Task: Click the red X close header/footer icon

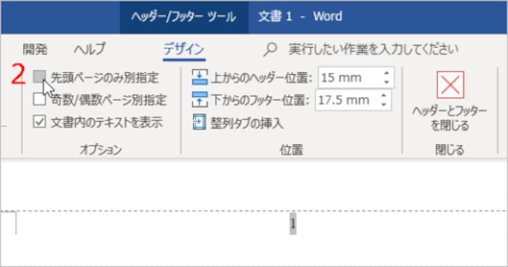Action: click(x=450, y=85)
